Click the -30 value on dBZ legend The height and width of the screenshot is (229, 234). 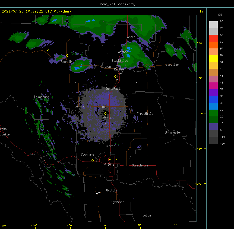click(x=222, y=144)
